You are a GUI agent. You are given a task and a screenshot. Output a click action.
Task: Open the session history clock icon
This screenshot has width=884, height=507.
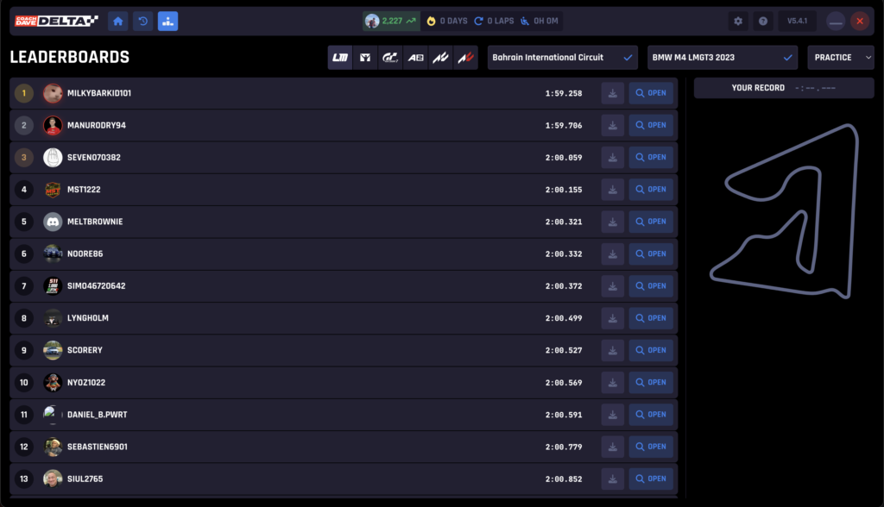[143, 22]
